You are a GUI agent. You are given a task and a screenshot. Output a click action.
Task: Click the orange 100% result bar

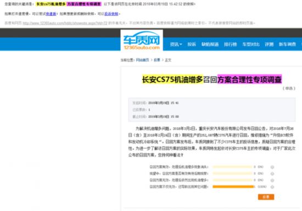233,186
